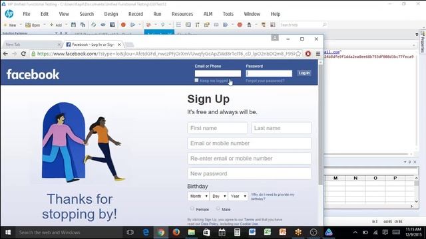Click the birthday explanation link
Viewport: 426px width, 239px height.
(x=272, y=197)
